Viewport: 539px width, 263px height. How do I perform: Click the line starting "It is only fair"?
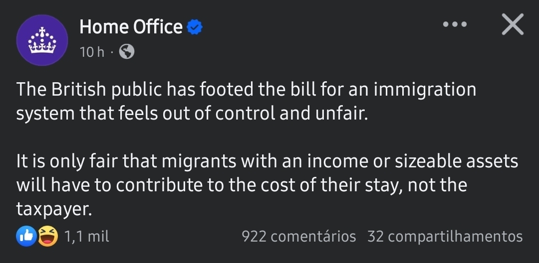[267, 162]
